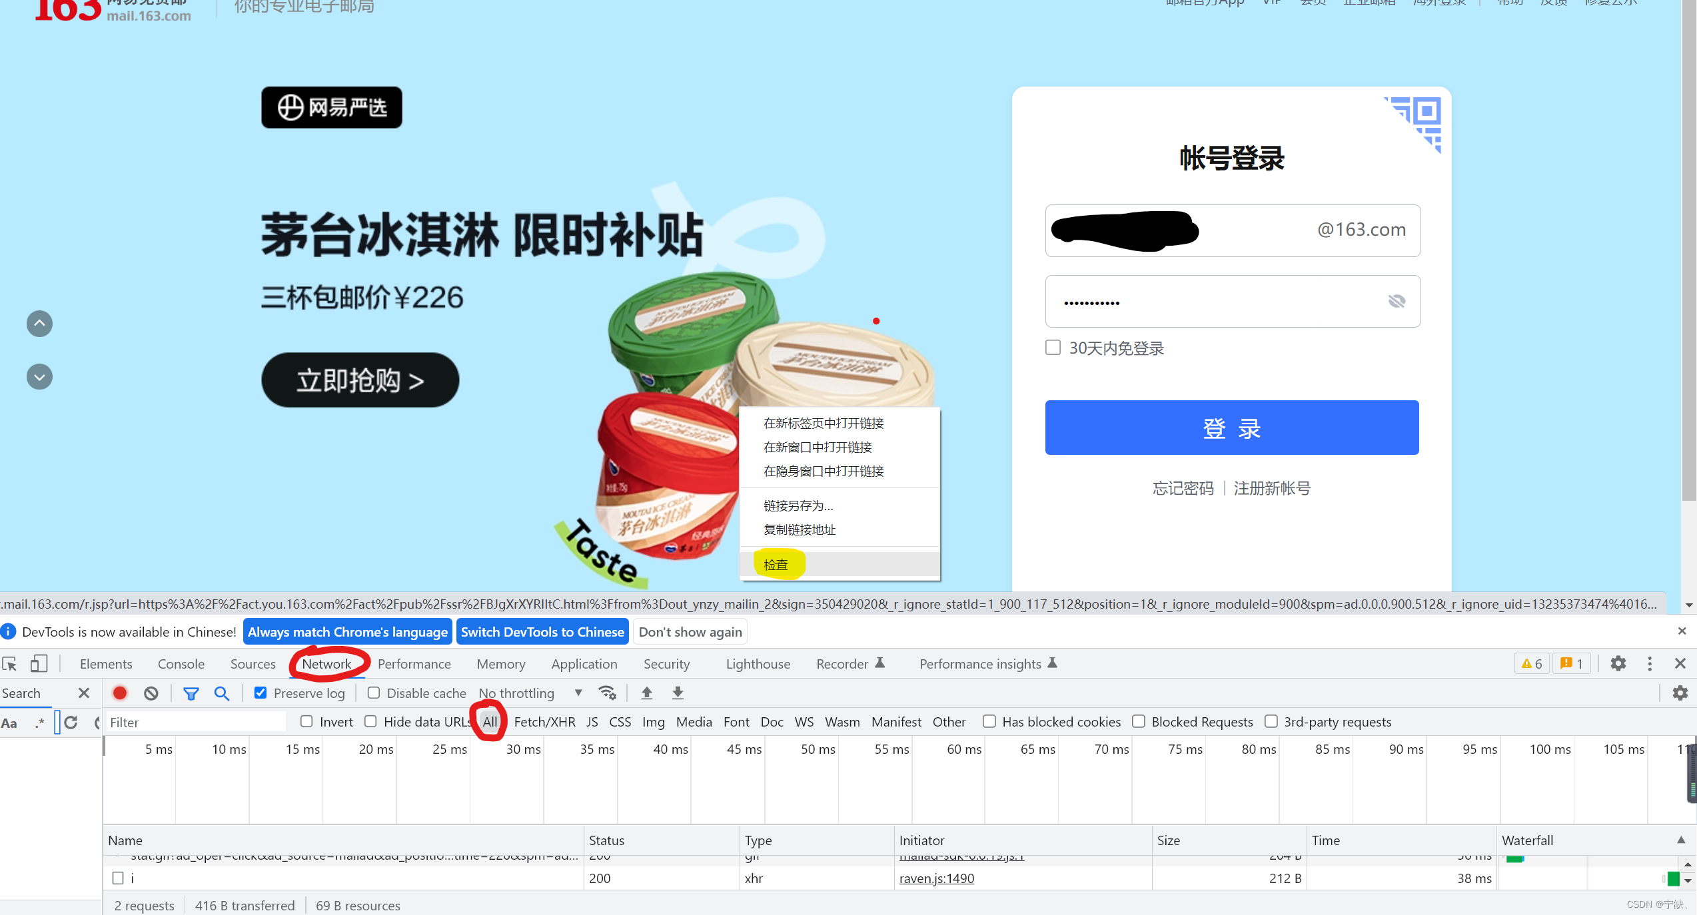
Task: Toggle the Preserve log checkbox
Action: [260, 693]
